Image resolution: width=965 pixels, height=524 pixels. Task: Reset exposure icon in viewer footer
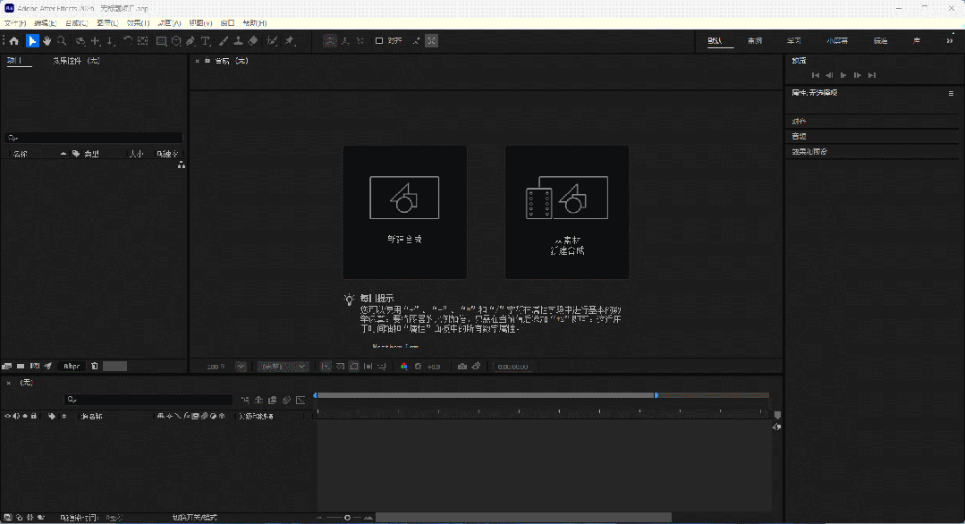pos(418,367)
